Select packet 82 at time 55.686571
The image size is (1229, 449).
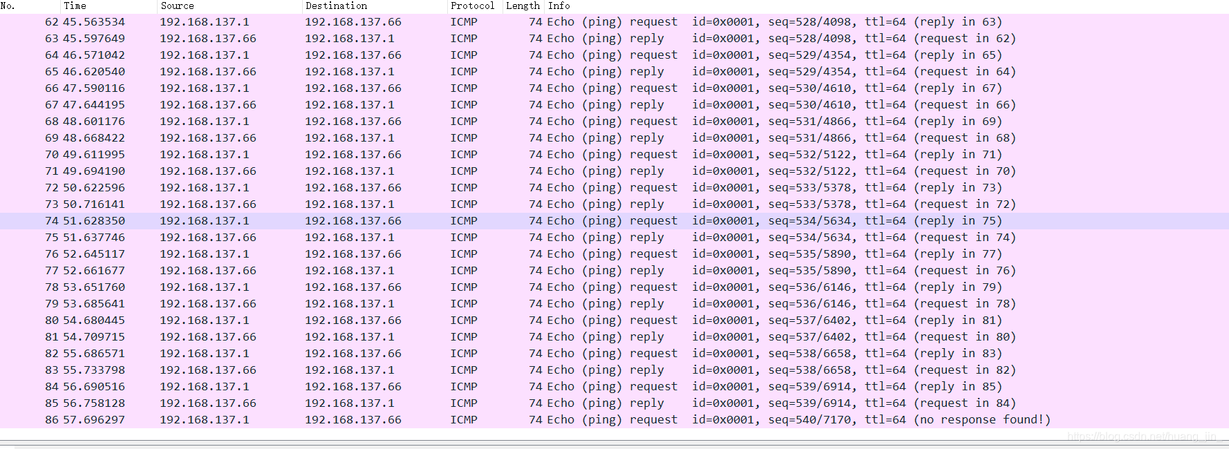614,354
